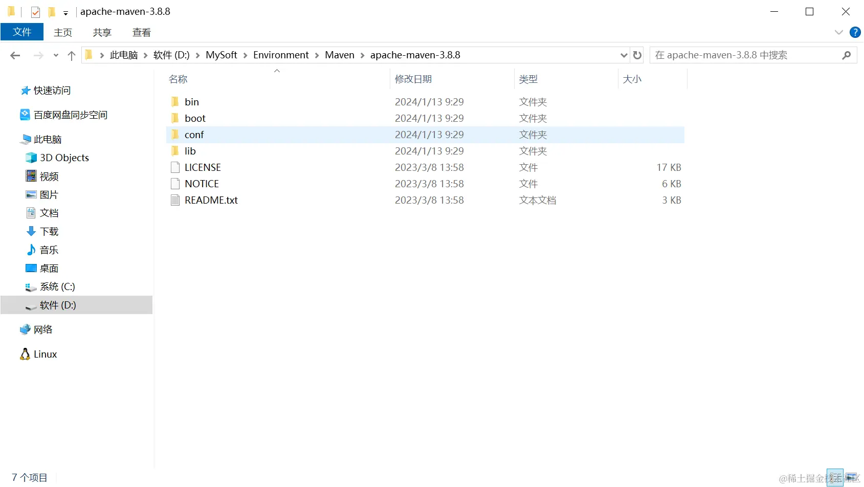This screenshot has height=487, width=864.
Task: Switch to the 主页 ribbon tab
Action: [63, 32]
